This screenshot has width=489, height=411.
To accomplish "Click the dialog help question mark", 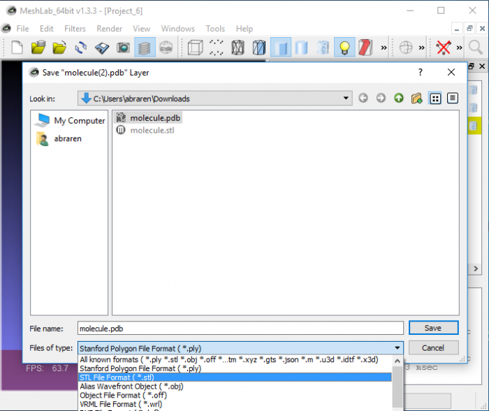I will click(x=421, y=73).
